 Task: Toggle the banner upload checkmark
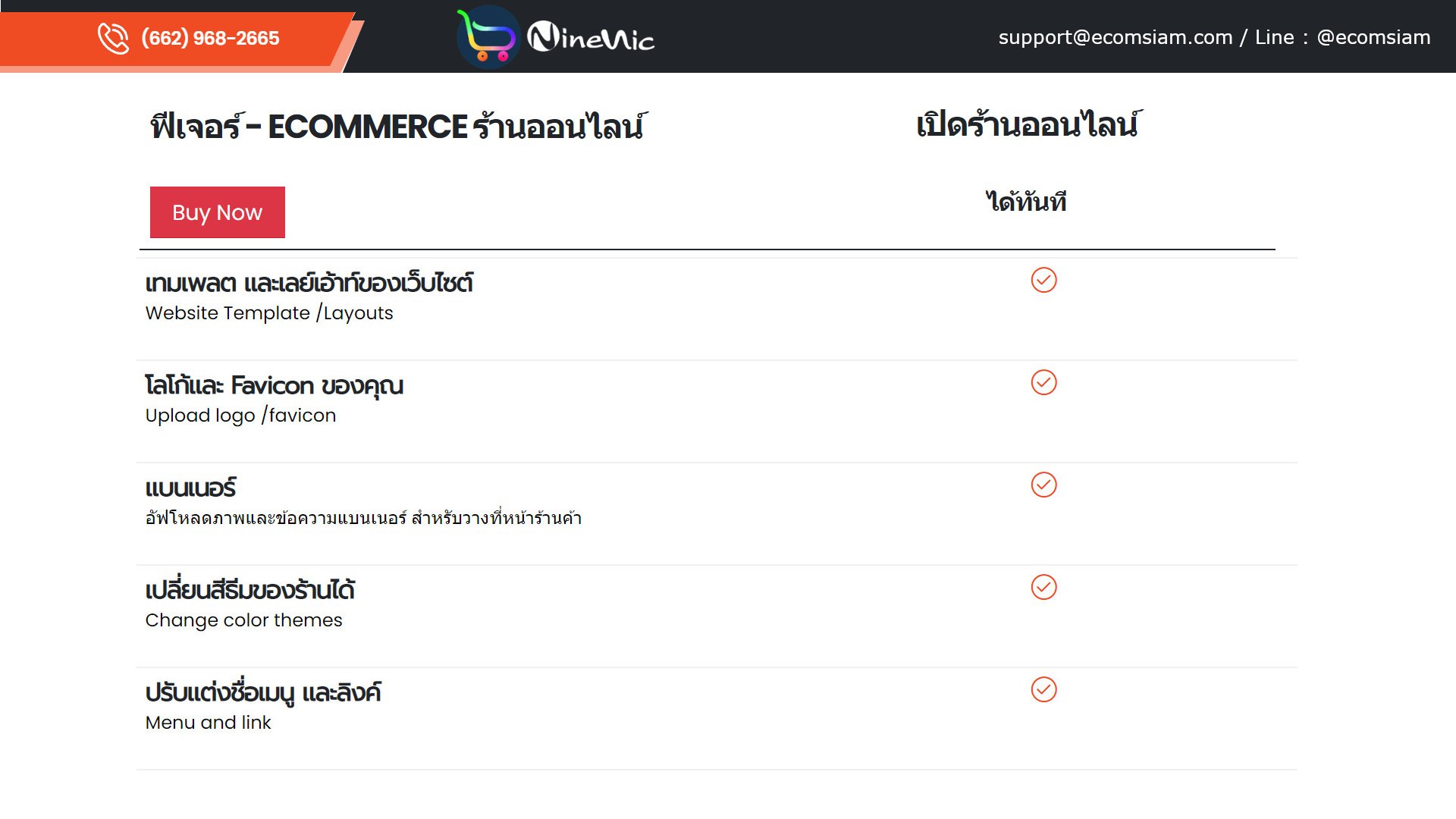pyautogui.click(x=1044, y=485)
